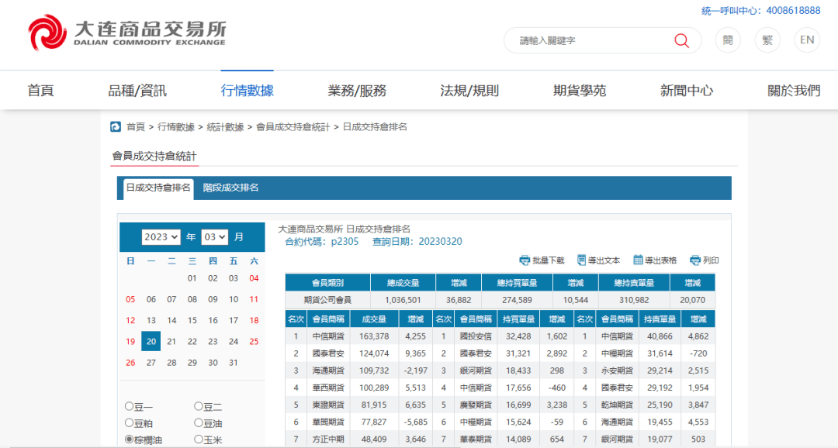Select the 豆一 radio button

click(129, 406)
